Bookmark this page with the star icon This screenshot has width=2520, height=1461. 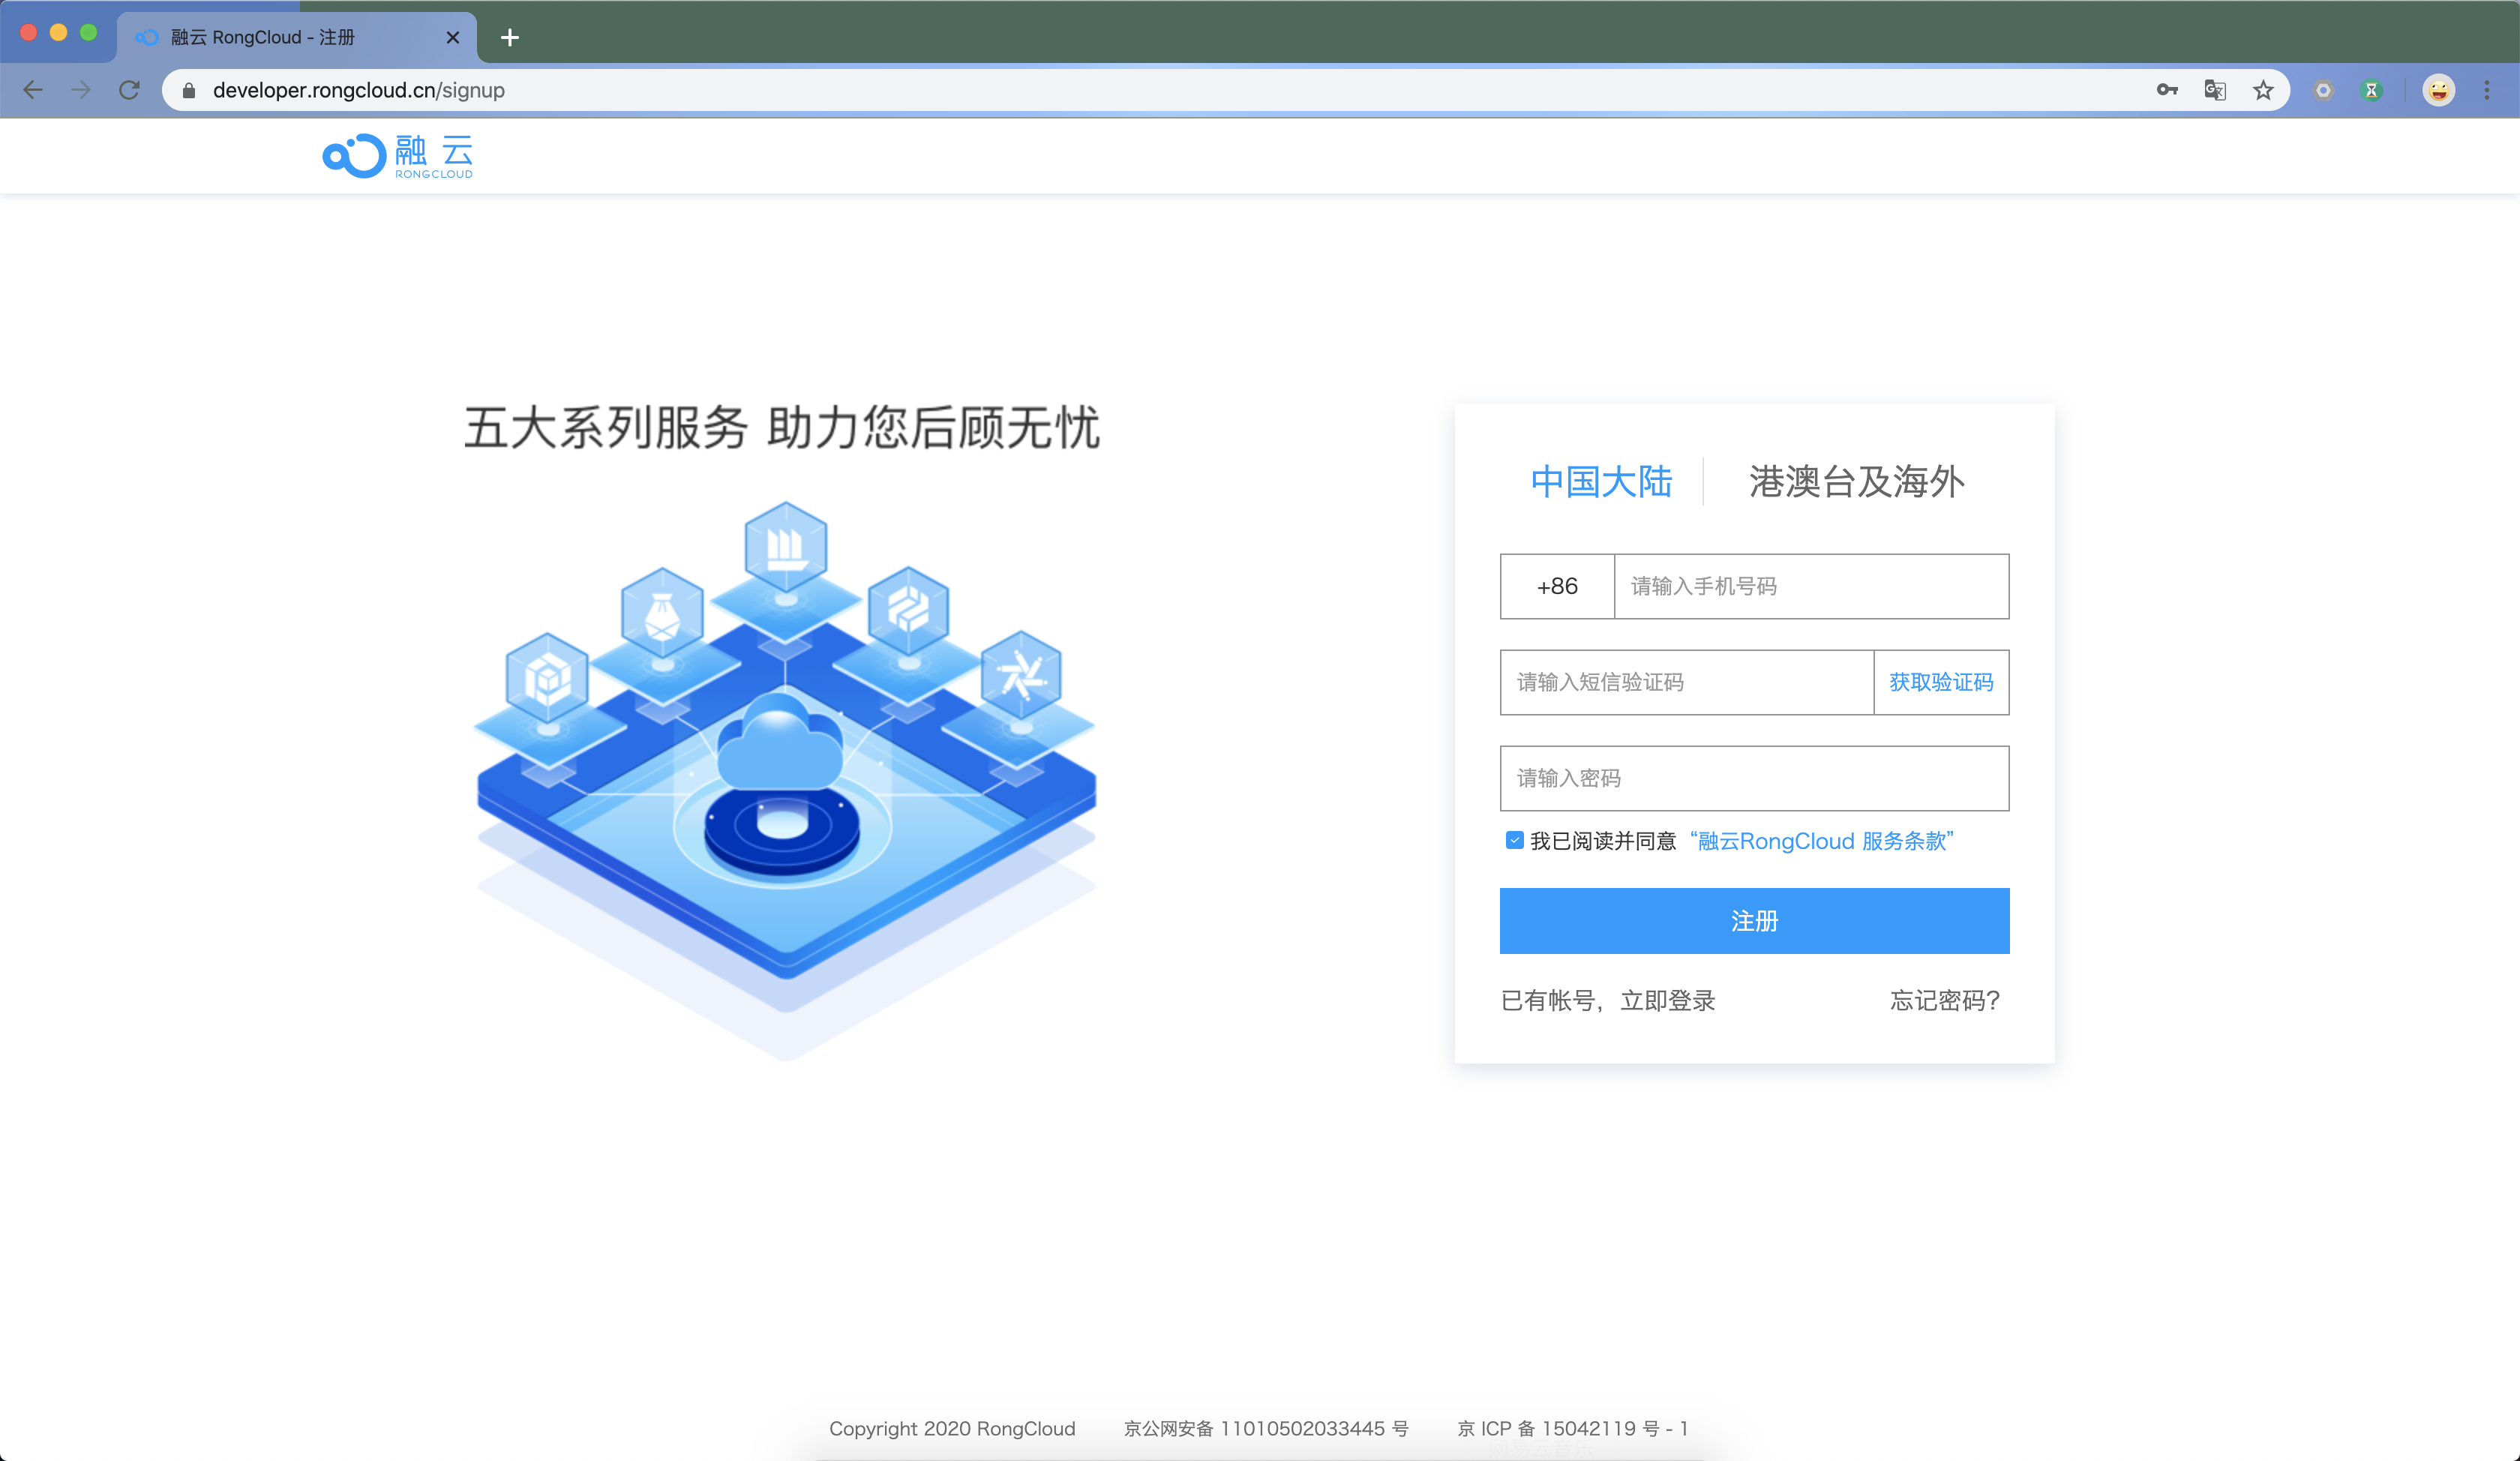pyautogui.click(x=2263, y=90)
